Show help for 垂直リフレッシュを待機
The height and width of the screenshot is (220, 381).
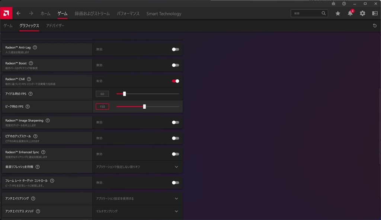38,167
